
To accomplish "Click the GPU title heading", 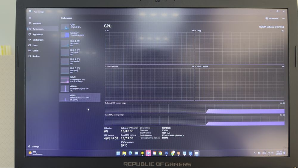I will pyautogui.click(x=108, y=26).
